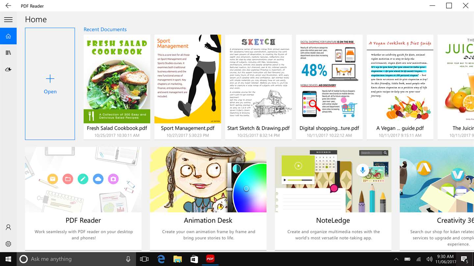Click the Sport Management date 10/27/2017 5:30:23 PM
The width and height of the screenshot is (474, 266).
[x=188, y=135]
